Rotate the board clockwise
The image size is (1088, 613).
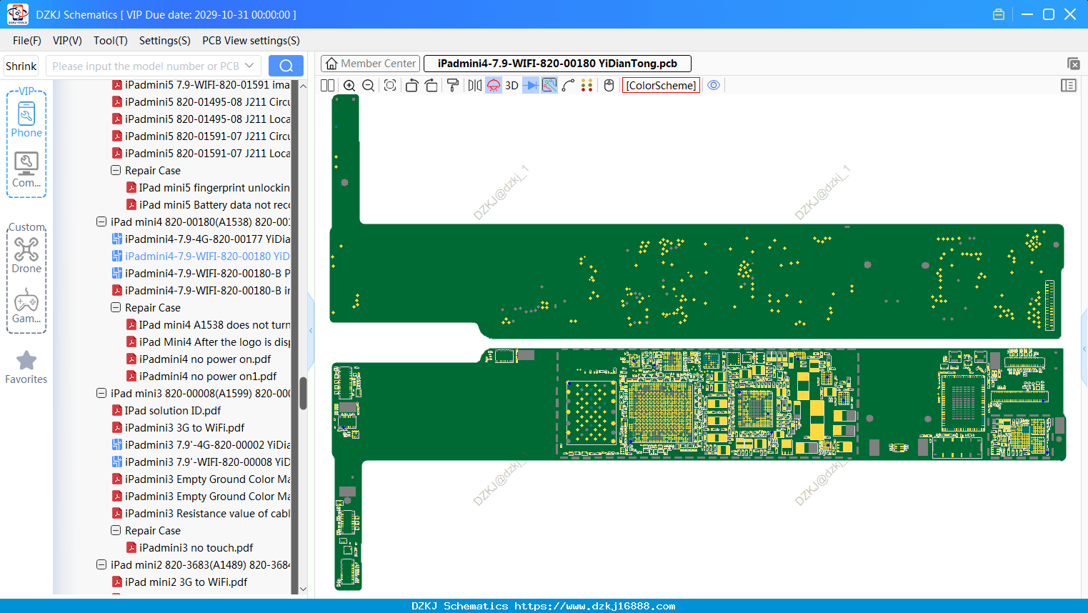pyautogui.click(x=431, y=86)
